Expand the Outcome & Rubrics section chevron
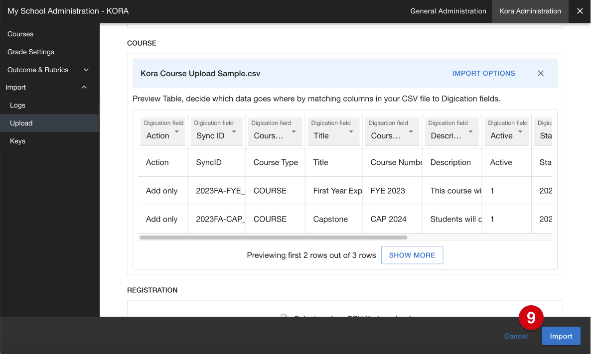598x354 pixels. click(86, 70)
